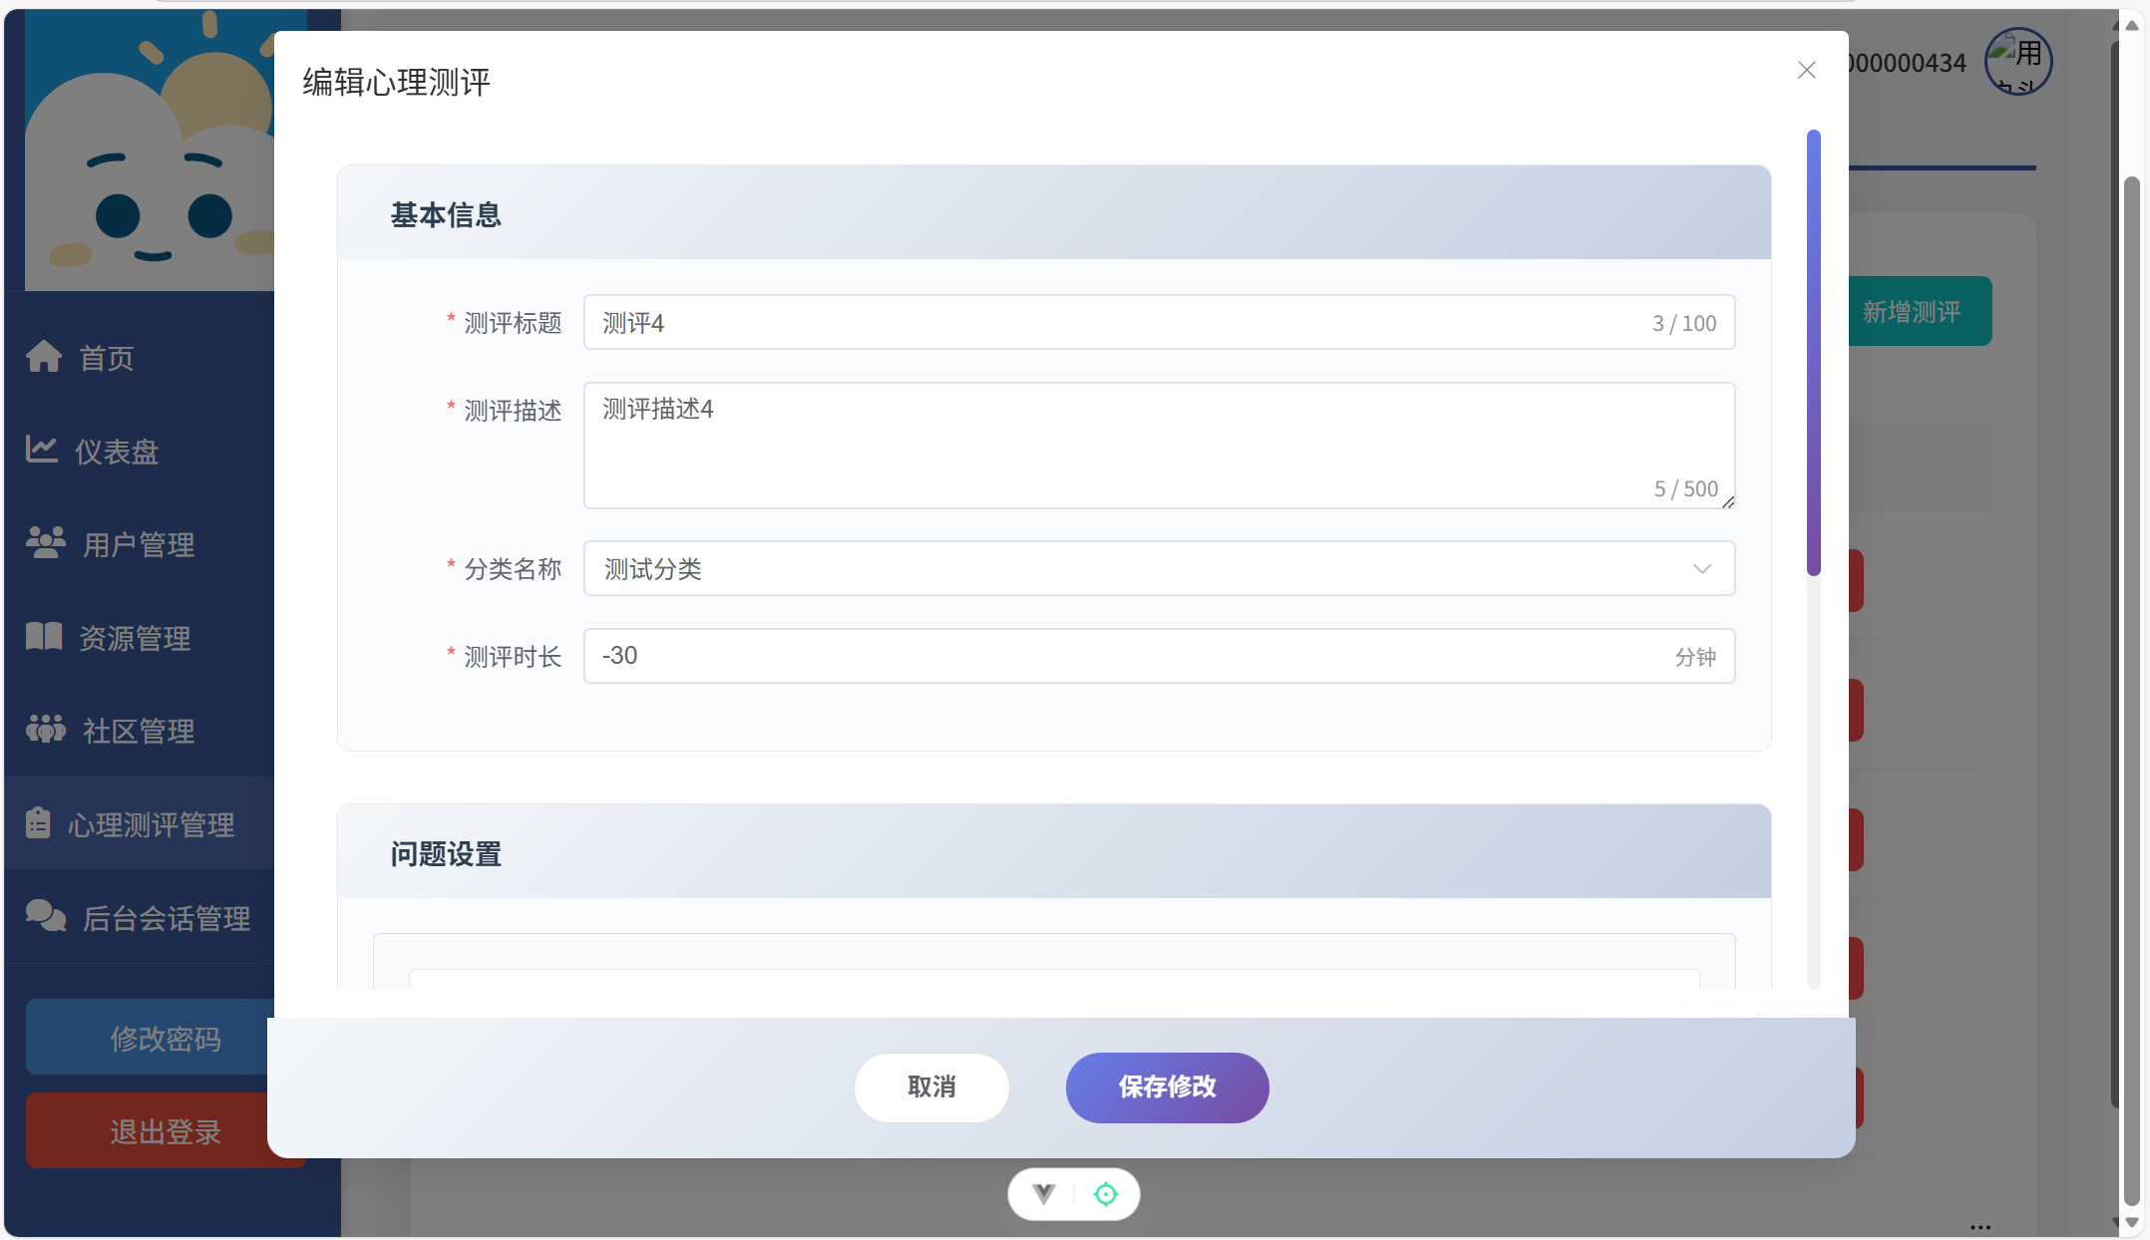Click the home icon beside 首页
The height and width of the screenshot is (1240, 2150).
(44, 356)
